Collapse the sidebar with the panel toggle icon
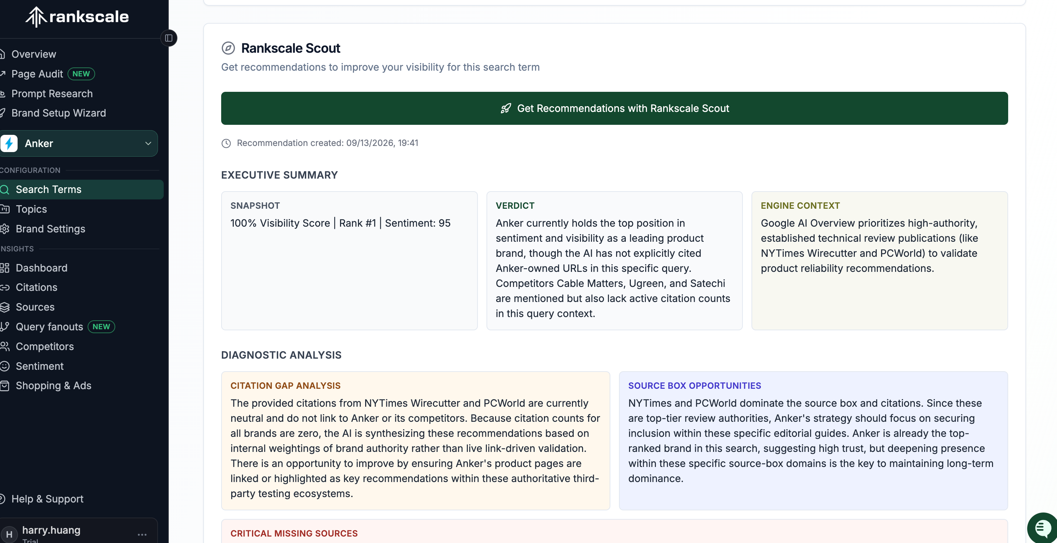The image size is (1057, 543). pos(169,38)
